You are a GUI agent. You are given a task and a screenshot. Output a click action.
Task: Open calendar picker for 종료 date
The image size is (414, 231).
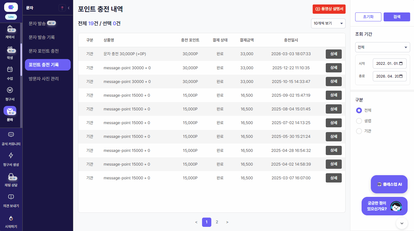[401, 76]
